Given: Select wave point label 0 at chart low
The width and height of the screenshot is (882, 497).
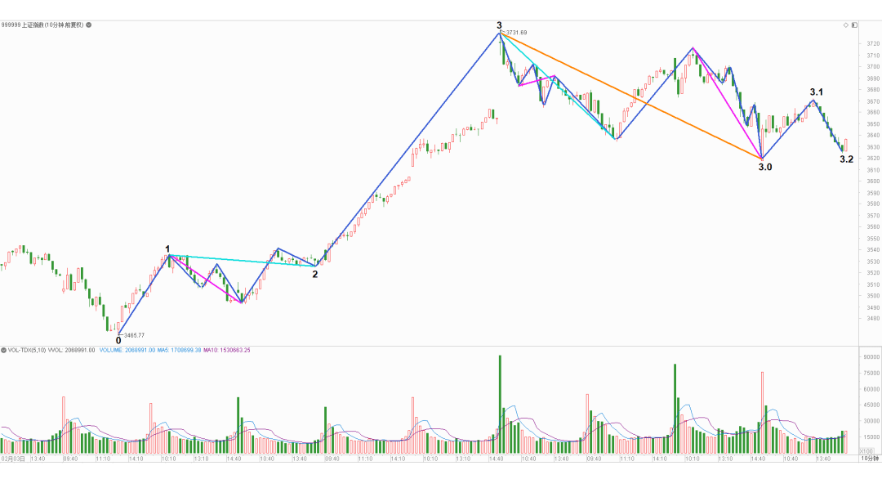Looking at the screenshot, I should (x=118, y=341).
